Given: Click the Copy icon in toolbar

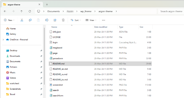Looking at the screenshot, I should point(30,20).
